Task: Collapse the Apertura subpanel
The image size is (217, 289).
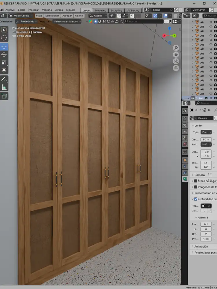Action: pos(201,218)
